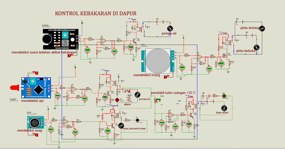
Task: Select the MQ-2 GAS1 sensor module
Action: (x=35, y=123)
